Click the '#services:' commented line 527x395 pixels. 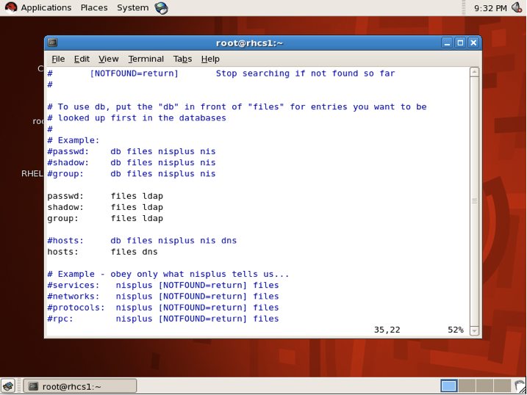(x=163, y=286)
